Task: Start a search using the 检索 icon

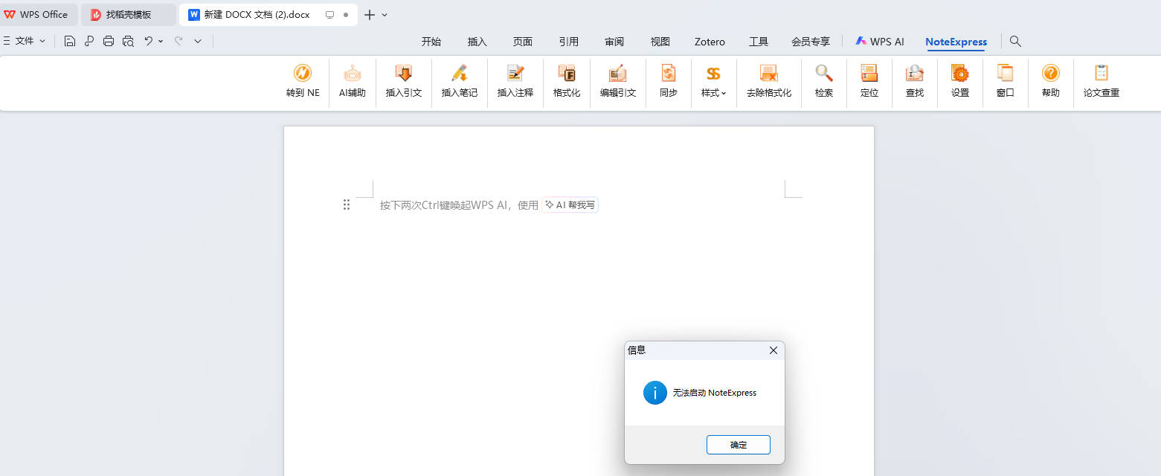Action: [x=823, y=82]
